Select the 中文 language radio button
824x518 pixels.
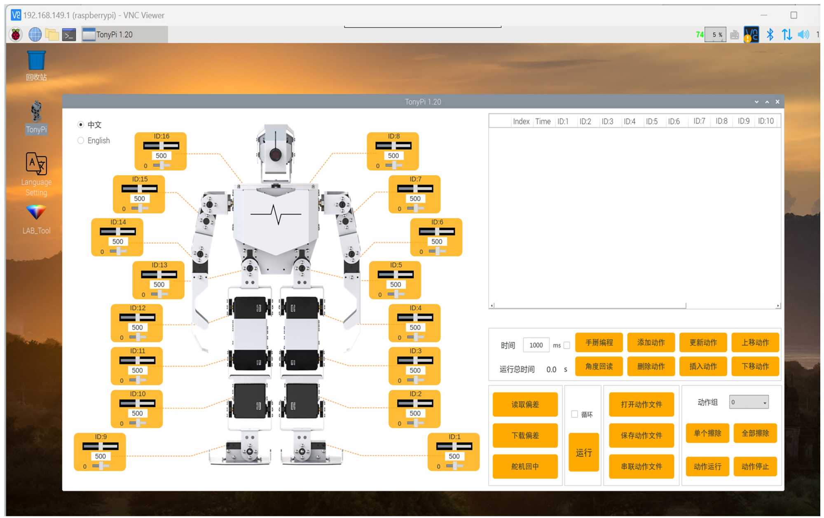click(81, 125)
